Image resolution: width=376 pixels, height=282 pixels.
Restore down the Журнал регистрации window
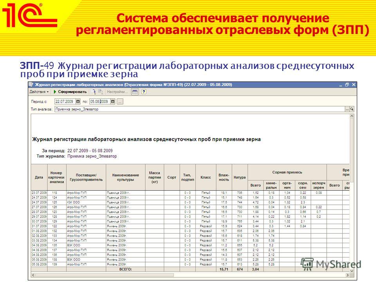tap(347, 85)
